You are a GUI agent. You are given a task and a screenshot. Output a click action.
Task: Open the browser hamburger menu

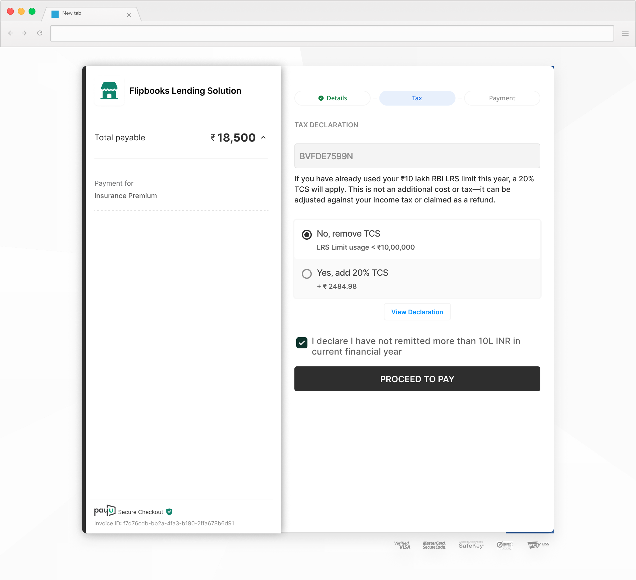coord(625,34)
